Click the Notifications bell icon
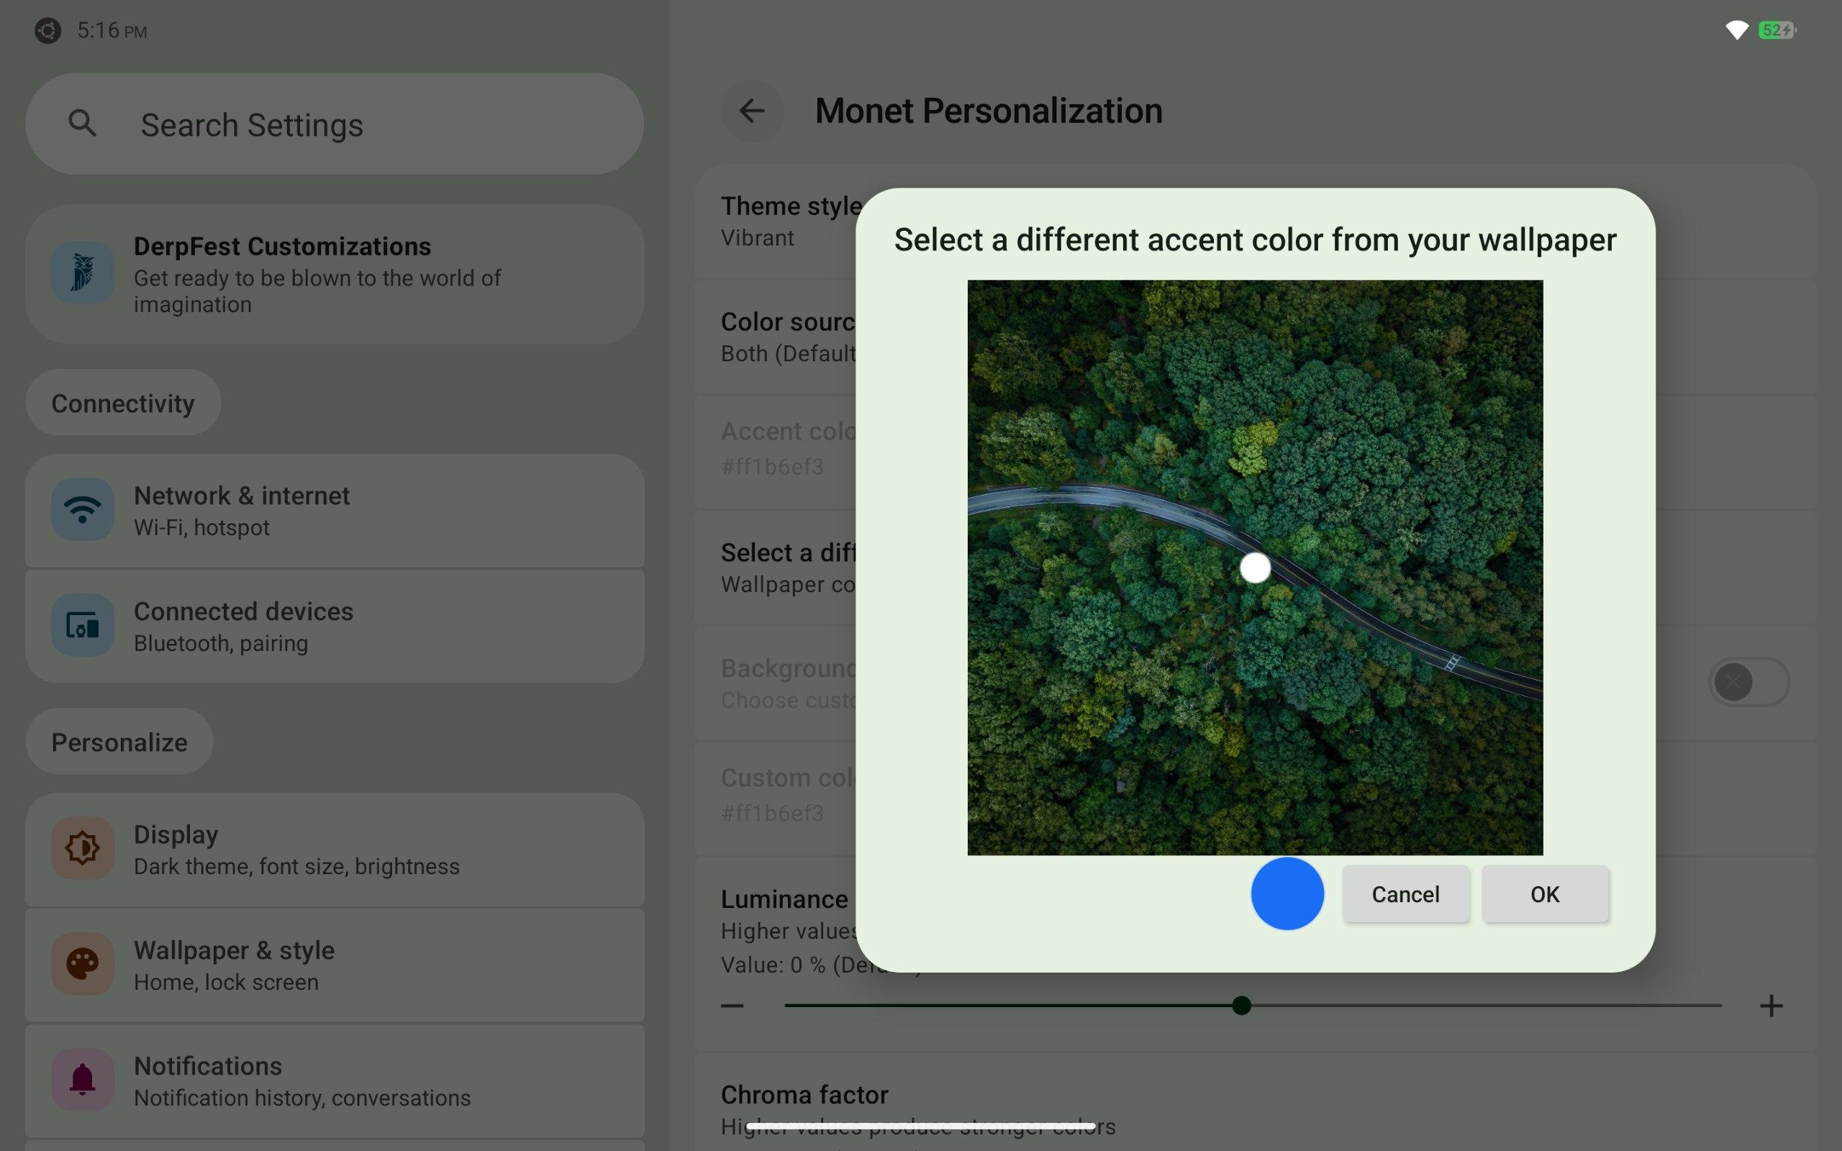 [82, 1080]
